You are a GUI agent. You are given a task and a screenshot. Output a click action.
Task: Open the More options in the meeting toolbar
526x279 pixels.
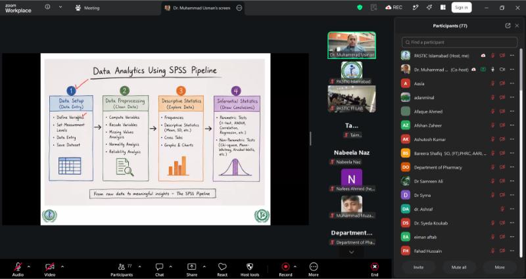point(314,270)
